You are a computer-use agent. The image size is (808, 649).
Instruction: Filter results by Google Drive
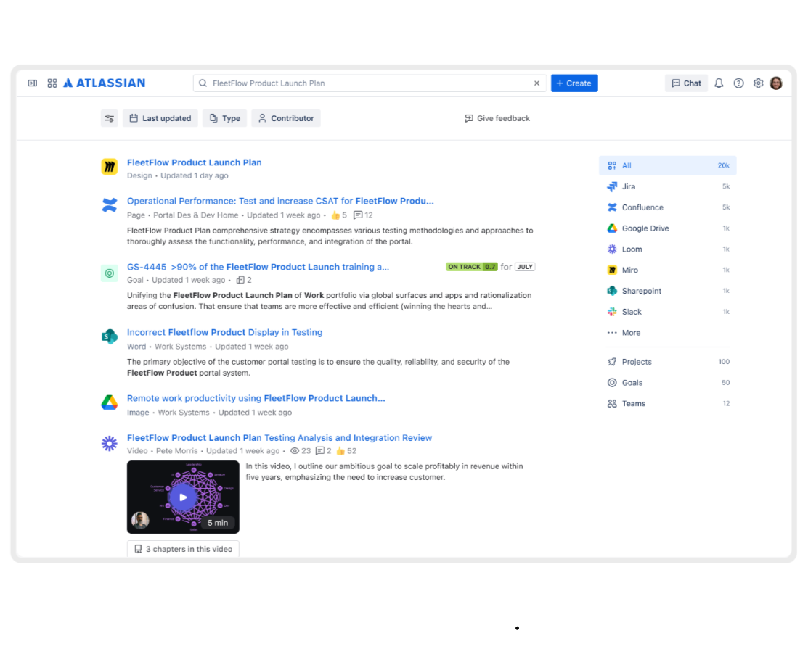[667, 228]
